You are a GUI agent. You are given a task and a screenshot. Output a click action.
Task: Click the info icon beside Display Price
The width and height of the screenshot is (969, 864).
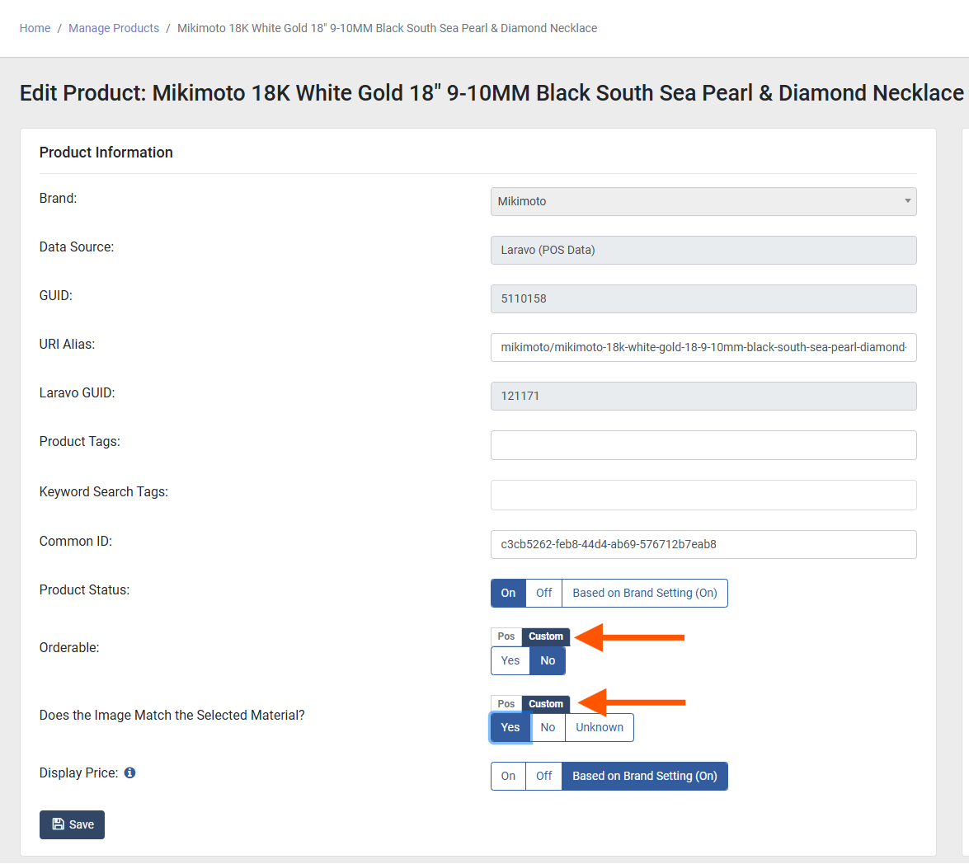coord(129,772)
